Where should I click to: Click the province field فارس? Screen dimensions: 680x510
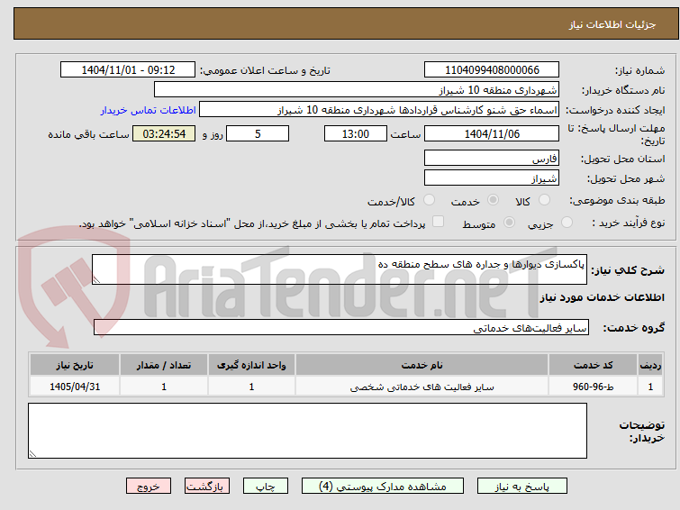[492, 159]
